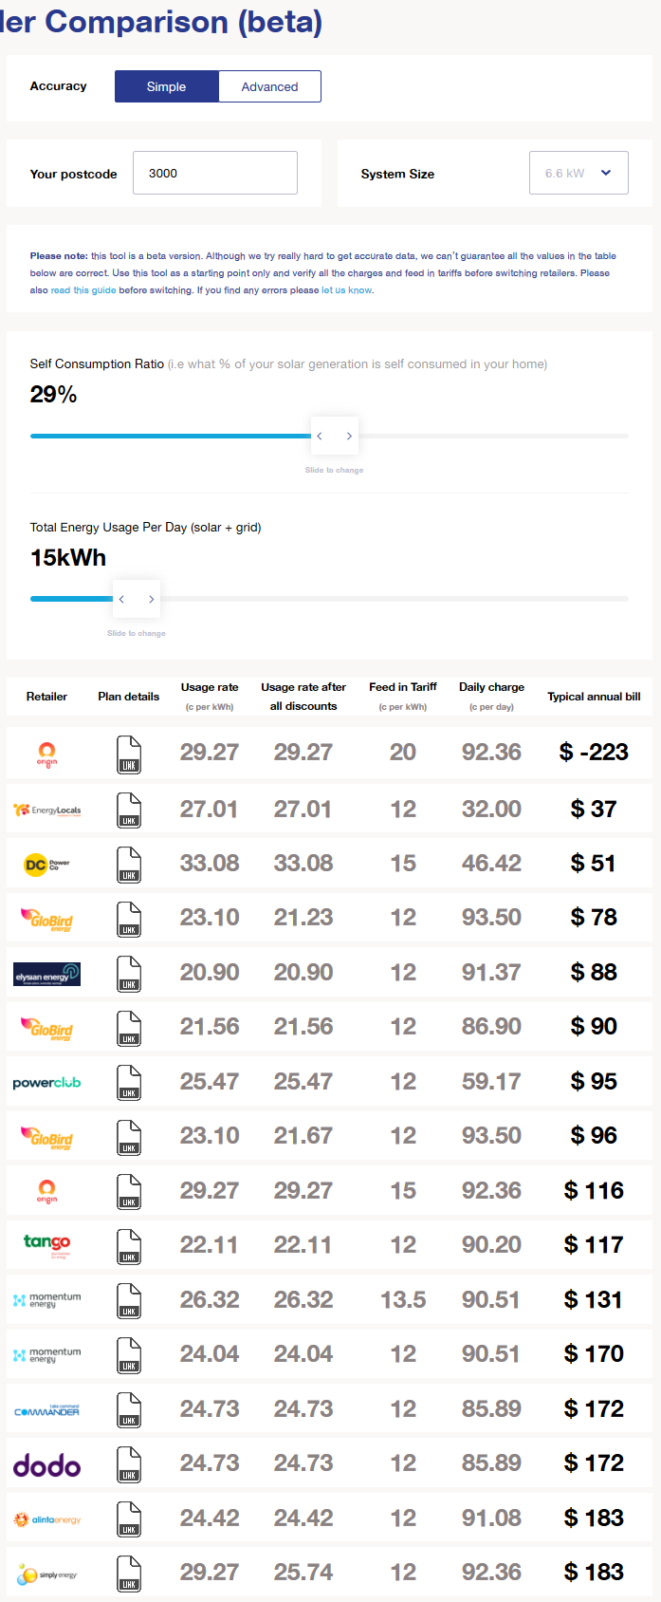Open plan details link for Origin $ -223 plan
The height and width of the screenshot is (1602, 661).
pos(129,754)
